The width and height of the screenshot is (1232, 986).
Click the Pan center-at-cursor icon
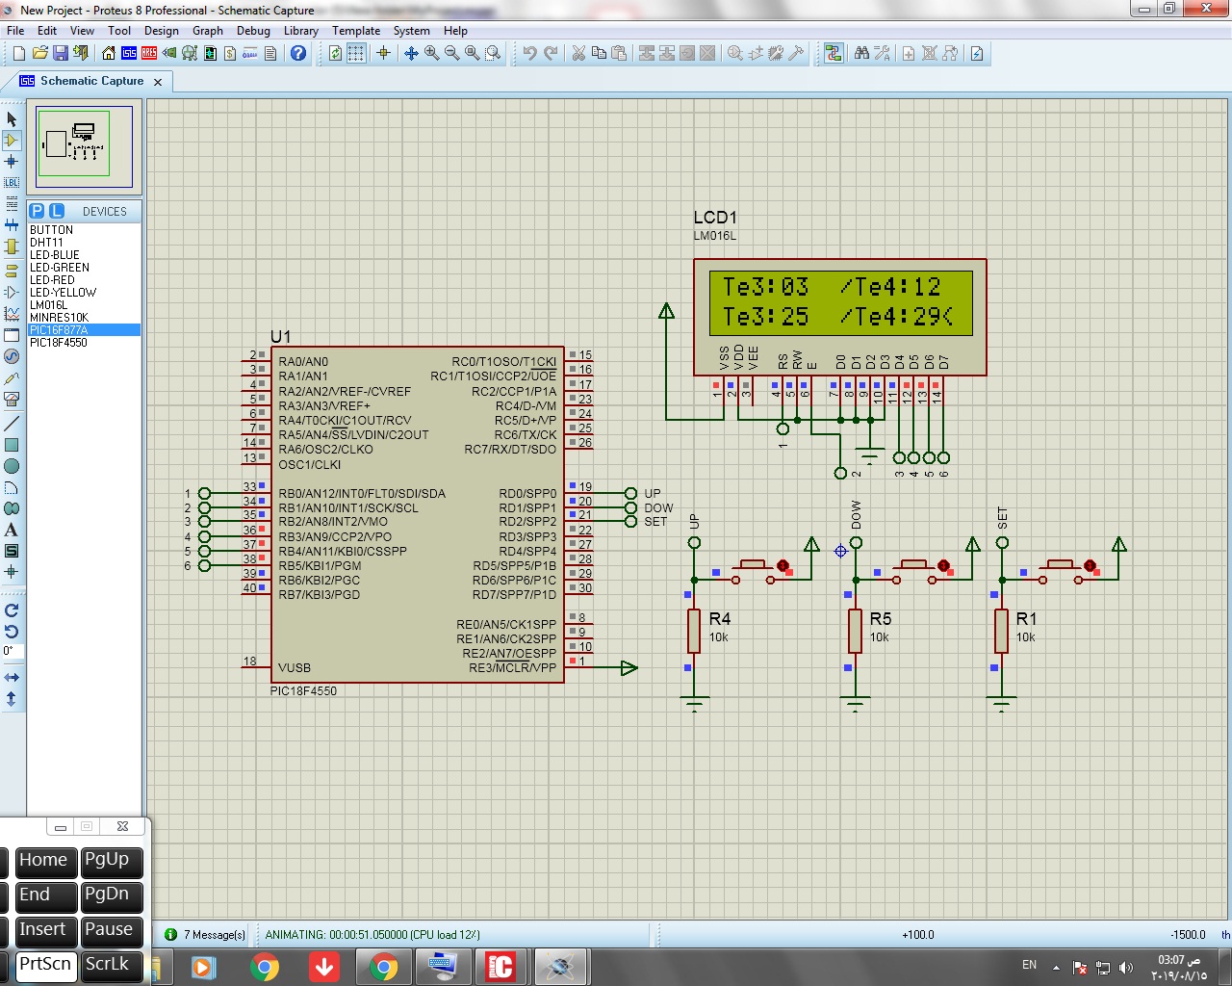pyautogui.click(x=411, y=54)
